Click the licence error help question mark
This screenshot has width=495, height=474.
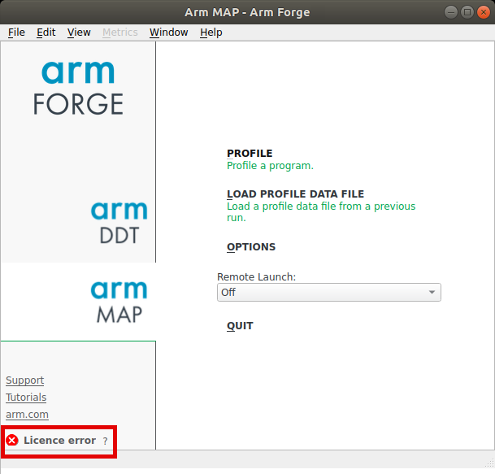tap(105, 441)
